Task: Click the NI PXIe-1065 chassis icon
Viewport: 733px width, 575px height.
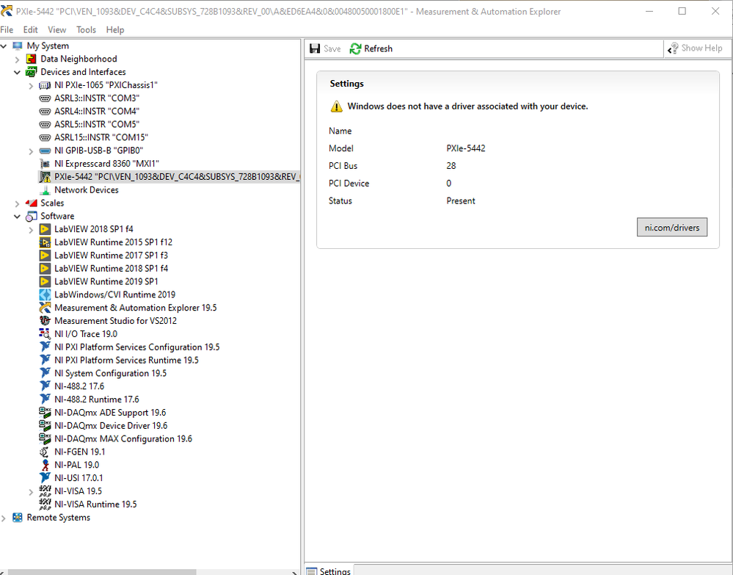Action: pos(45,85)
